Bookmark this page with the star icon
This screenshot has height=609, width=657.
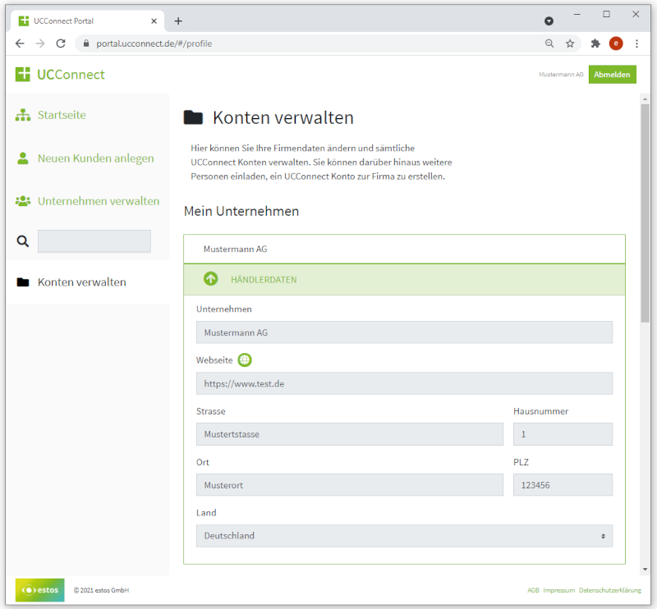[570, 43]
